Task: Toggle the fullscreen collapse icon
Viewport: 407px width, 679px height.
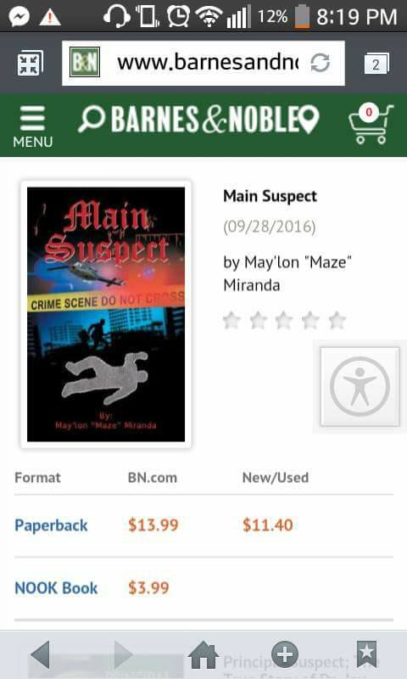Action: [x=30, y=63]
